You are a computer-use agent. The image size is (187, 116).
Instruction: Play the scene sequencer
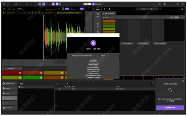(105, 9)
